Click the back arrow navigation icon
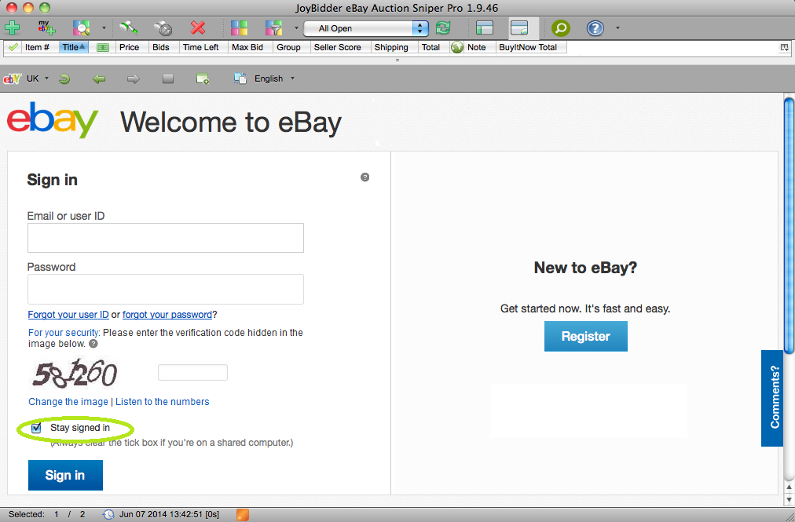The height and width of the screenshot is (522, 795). tap(98, 78)
